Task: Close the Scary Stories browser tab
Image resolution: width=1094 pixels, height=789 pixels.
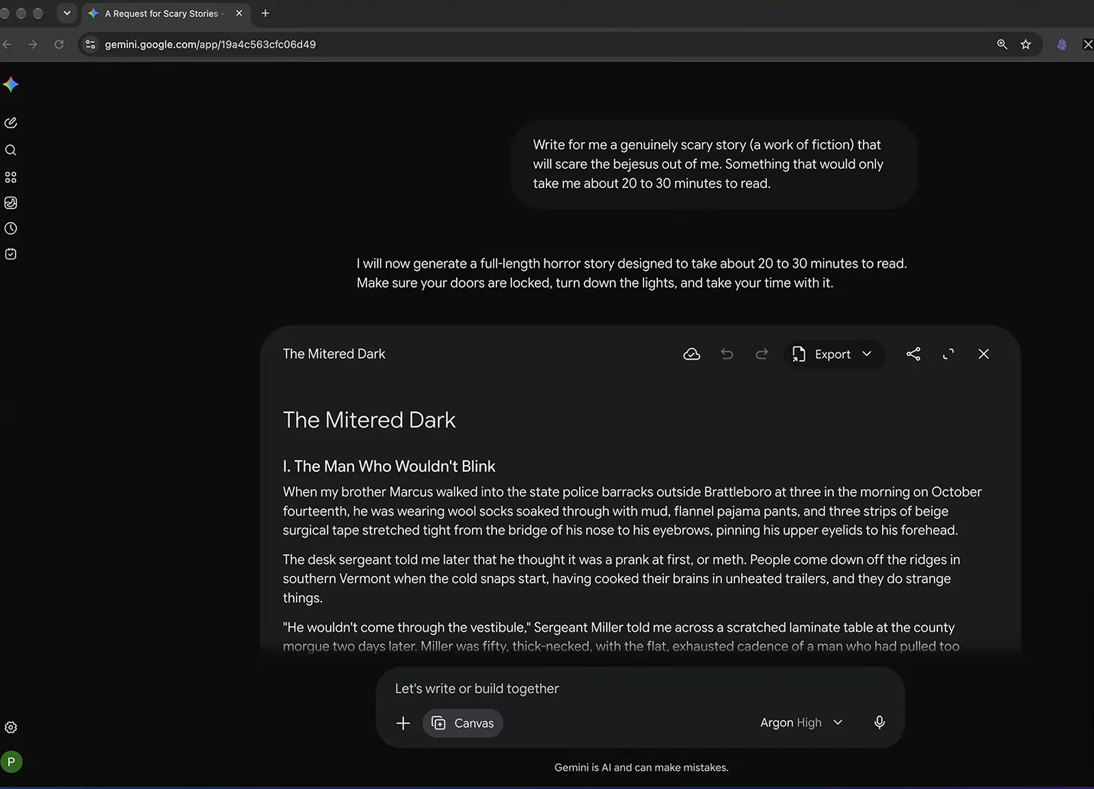Action: point(239,13)
